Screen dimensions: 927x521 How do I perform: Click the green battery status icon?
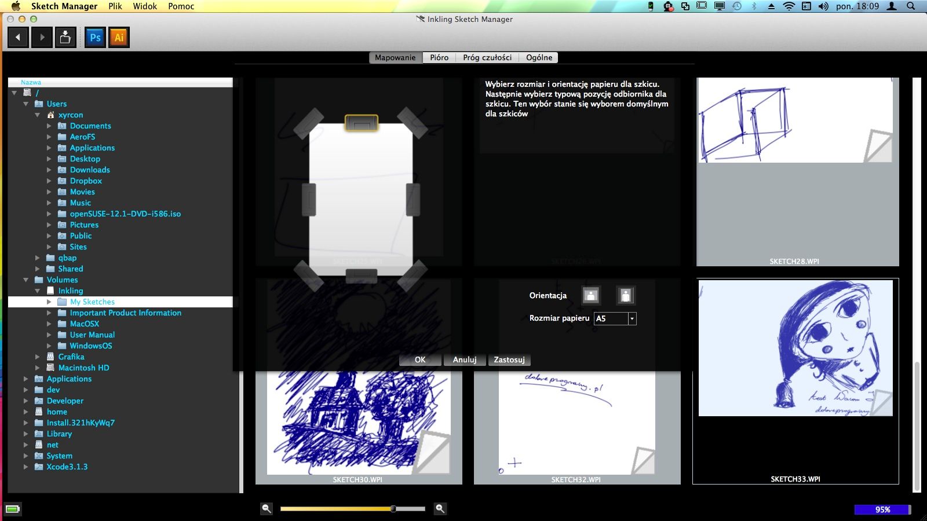pyautogui.click(x=13, y=509)
